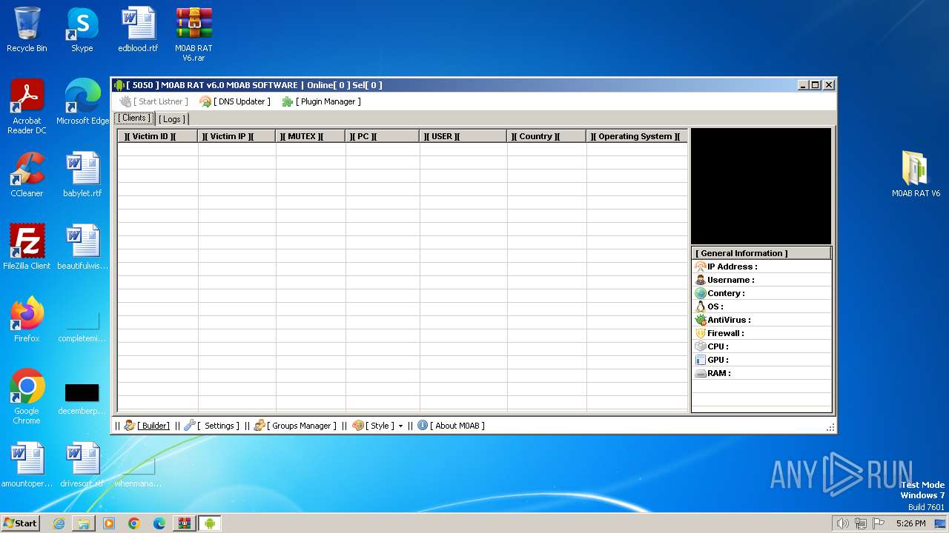The image size is (949, 533).
Task: Switch to the Logs tab
Action: (172, 119)
